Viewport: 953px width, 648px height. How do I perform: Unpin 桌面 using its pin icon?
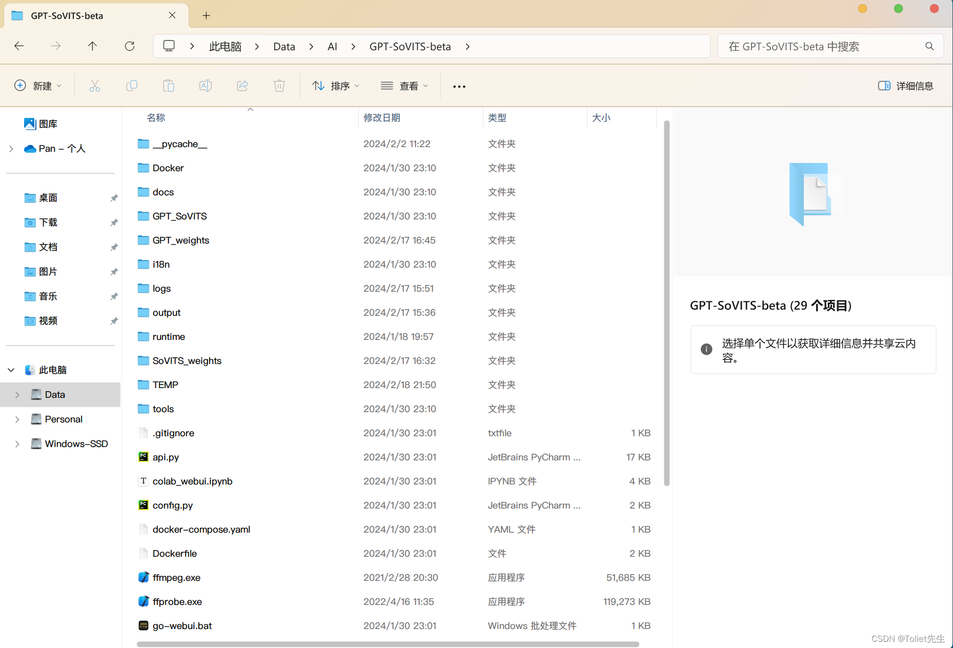[114, 198]
